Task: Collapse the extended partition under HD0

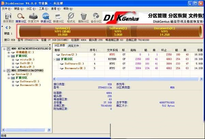Action: 9,56
